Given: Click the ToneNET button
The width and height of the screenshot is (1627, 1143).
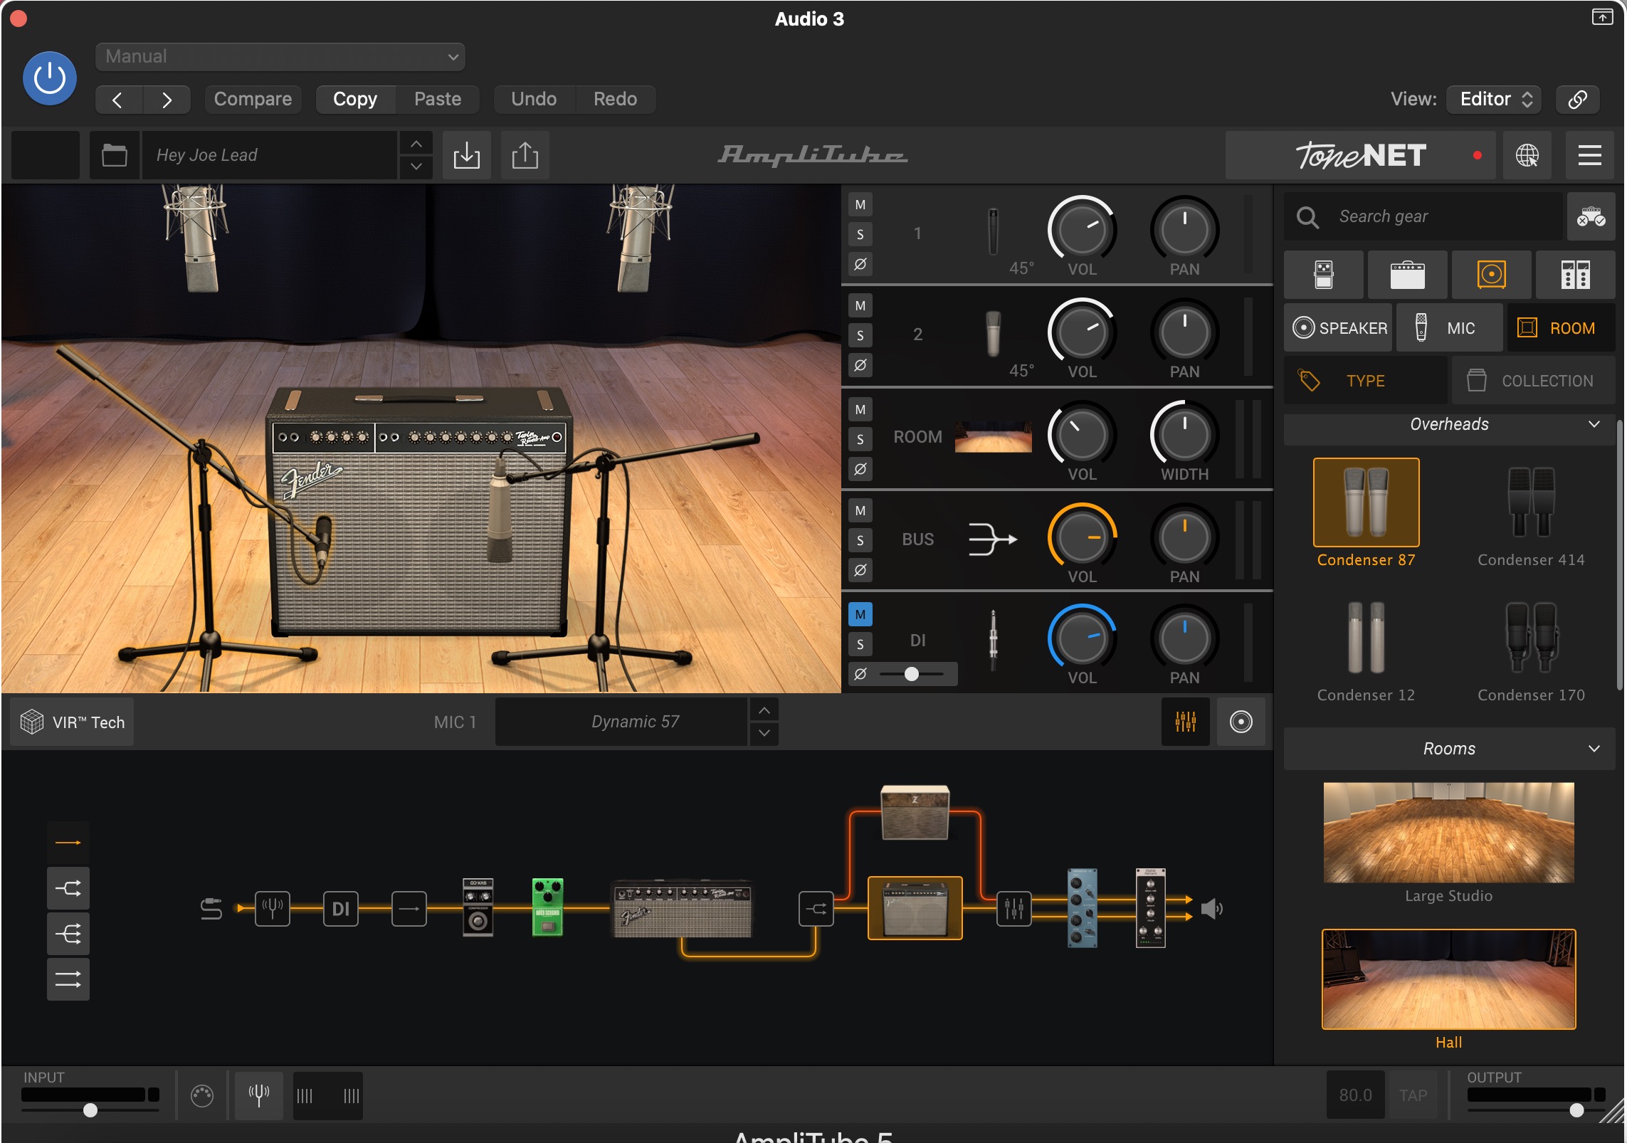Looking at the screenshot, I should click(1360, 155).
